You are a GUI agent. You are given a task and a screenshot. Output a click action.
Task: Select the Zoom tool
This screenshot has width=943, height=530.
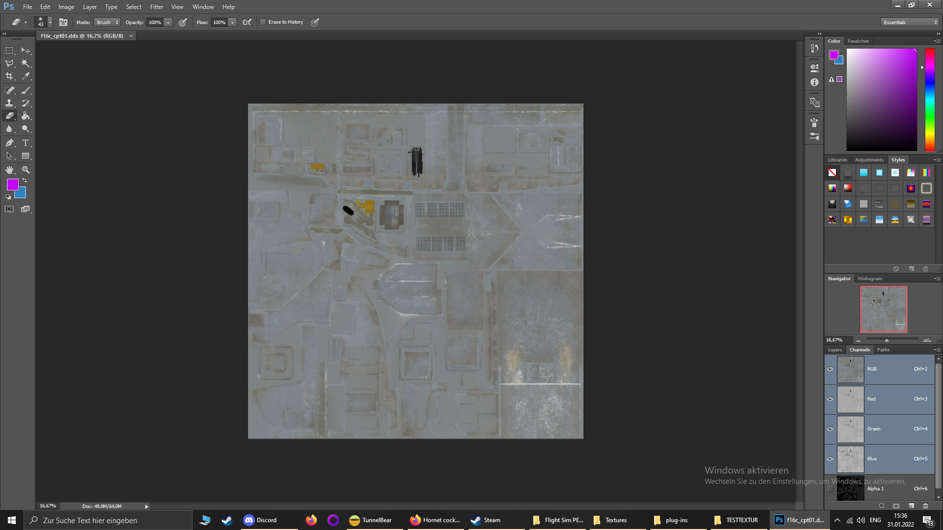point(26,170)
